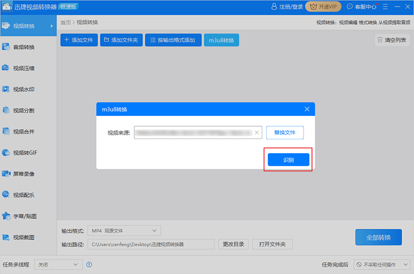Open the 任务多线程 dropdown
The image size is (414, 274).
coord(59,265)
